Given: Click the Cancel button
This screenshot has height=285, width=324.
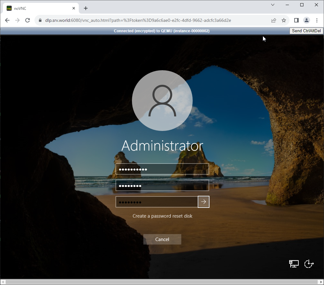Looking at the screenshot, I should click(162, 239).
